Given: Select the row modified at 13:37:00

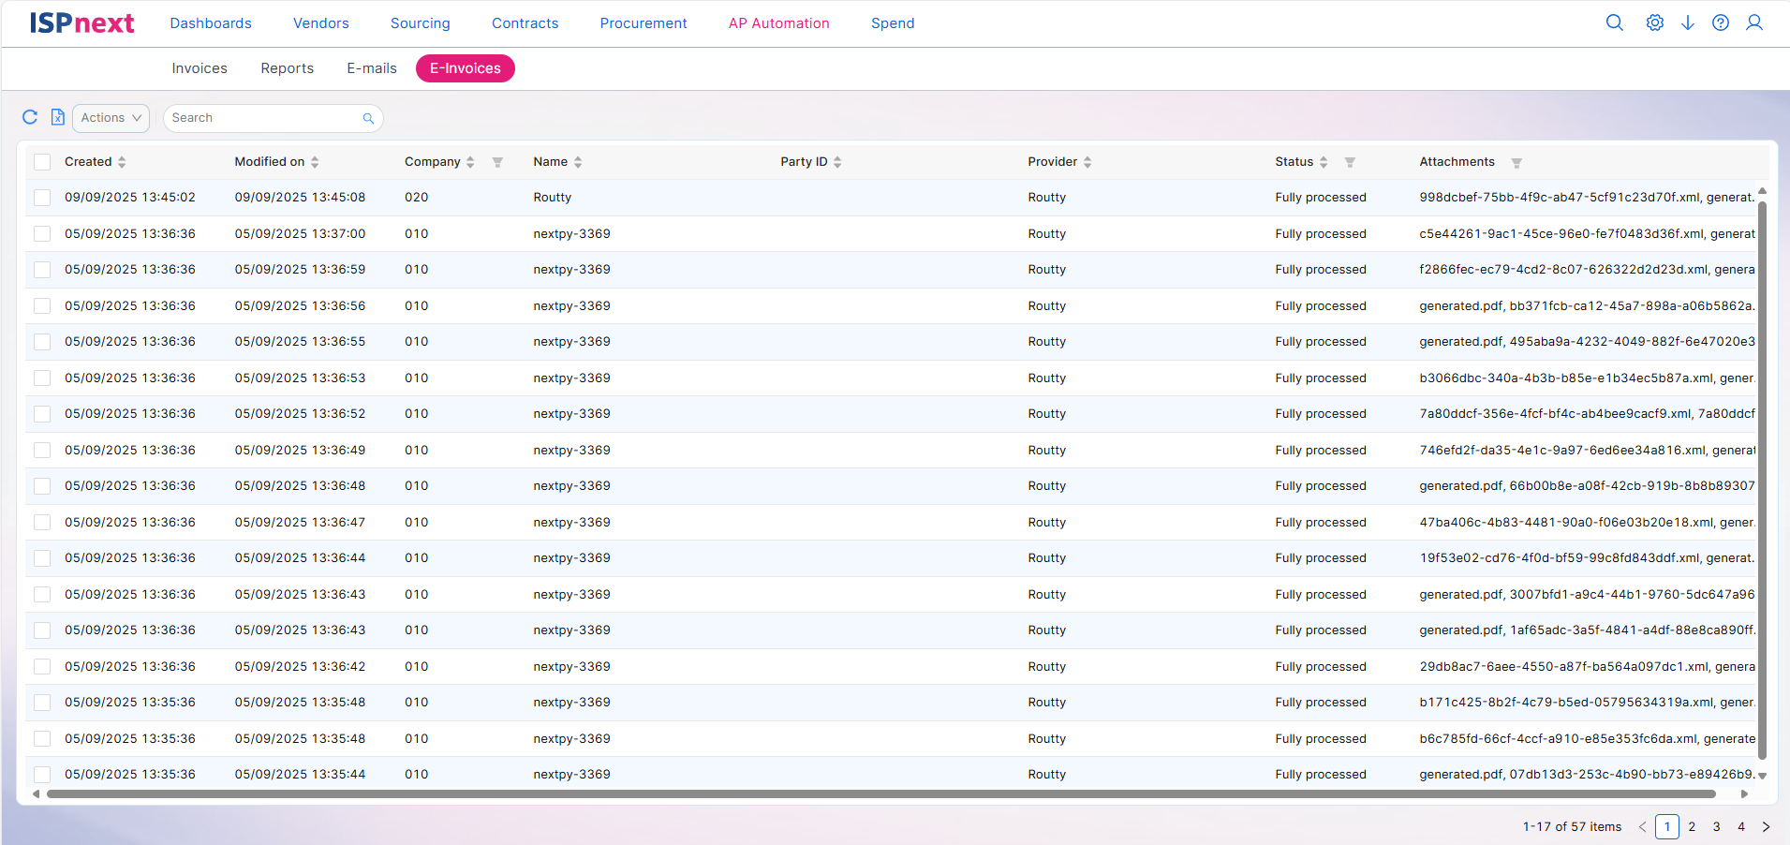Looking at the screenshot, I should 42,233.
